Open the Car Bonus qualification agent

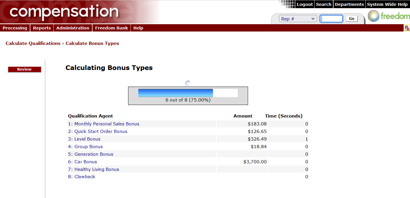click(86, 162)
